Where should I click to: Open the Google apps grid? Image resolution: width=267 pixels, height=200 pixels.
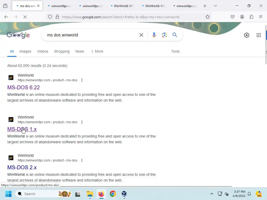(258, 35)
